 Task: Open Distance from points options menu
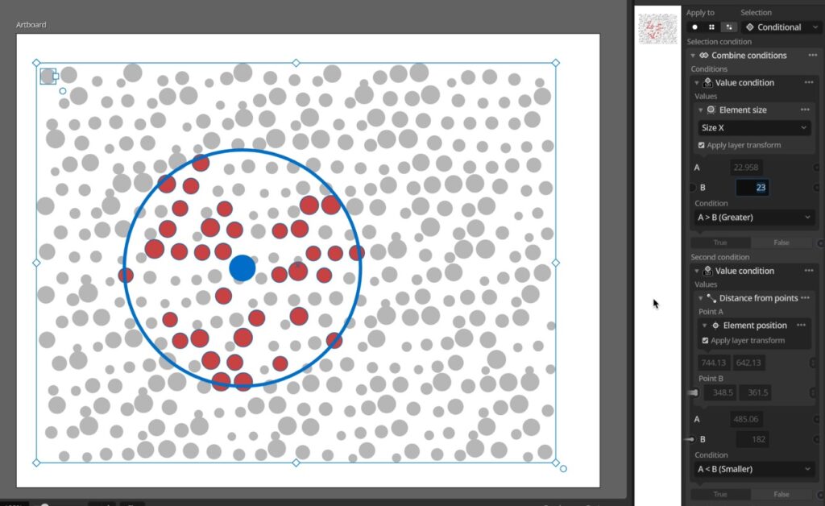(805, 298)
